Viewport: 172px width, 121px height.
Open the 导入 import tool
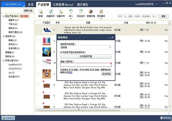[71, 12]
